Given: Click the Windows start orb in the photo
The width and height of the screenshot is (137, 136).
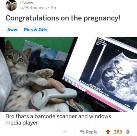Looking at the screenshot, I should (64, 78).
